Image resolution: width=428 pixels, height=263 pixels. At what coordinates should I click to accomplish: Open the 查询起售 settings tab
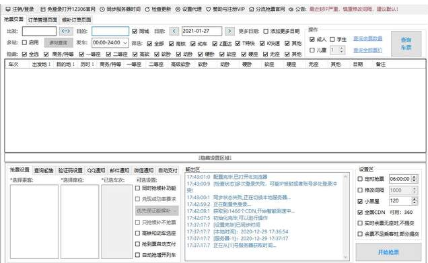[x=44, y=170]
